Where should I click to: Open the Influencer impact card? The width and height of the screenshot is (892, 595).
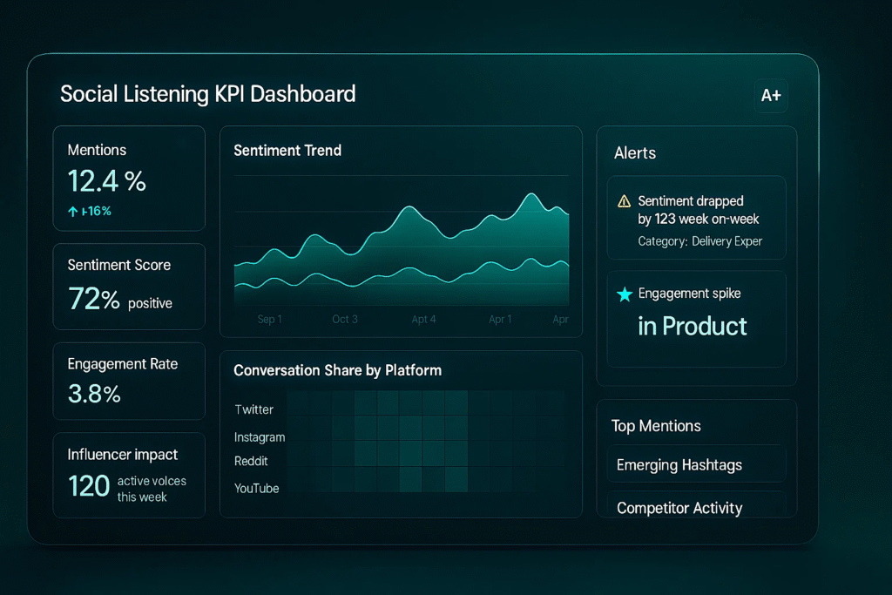point(129,475)
